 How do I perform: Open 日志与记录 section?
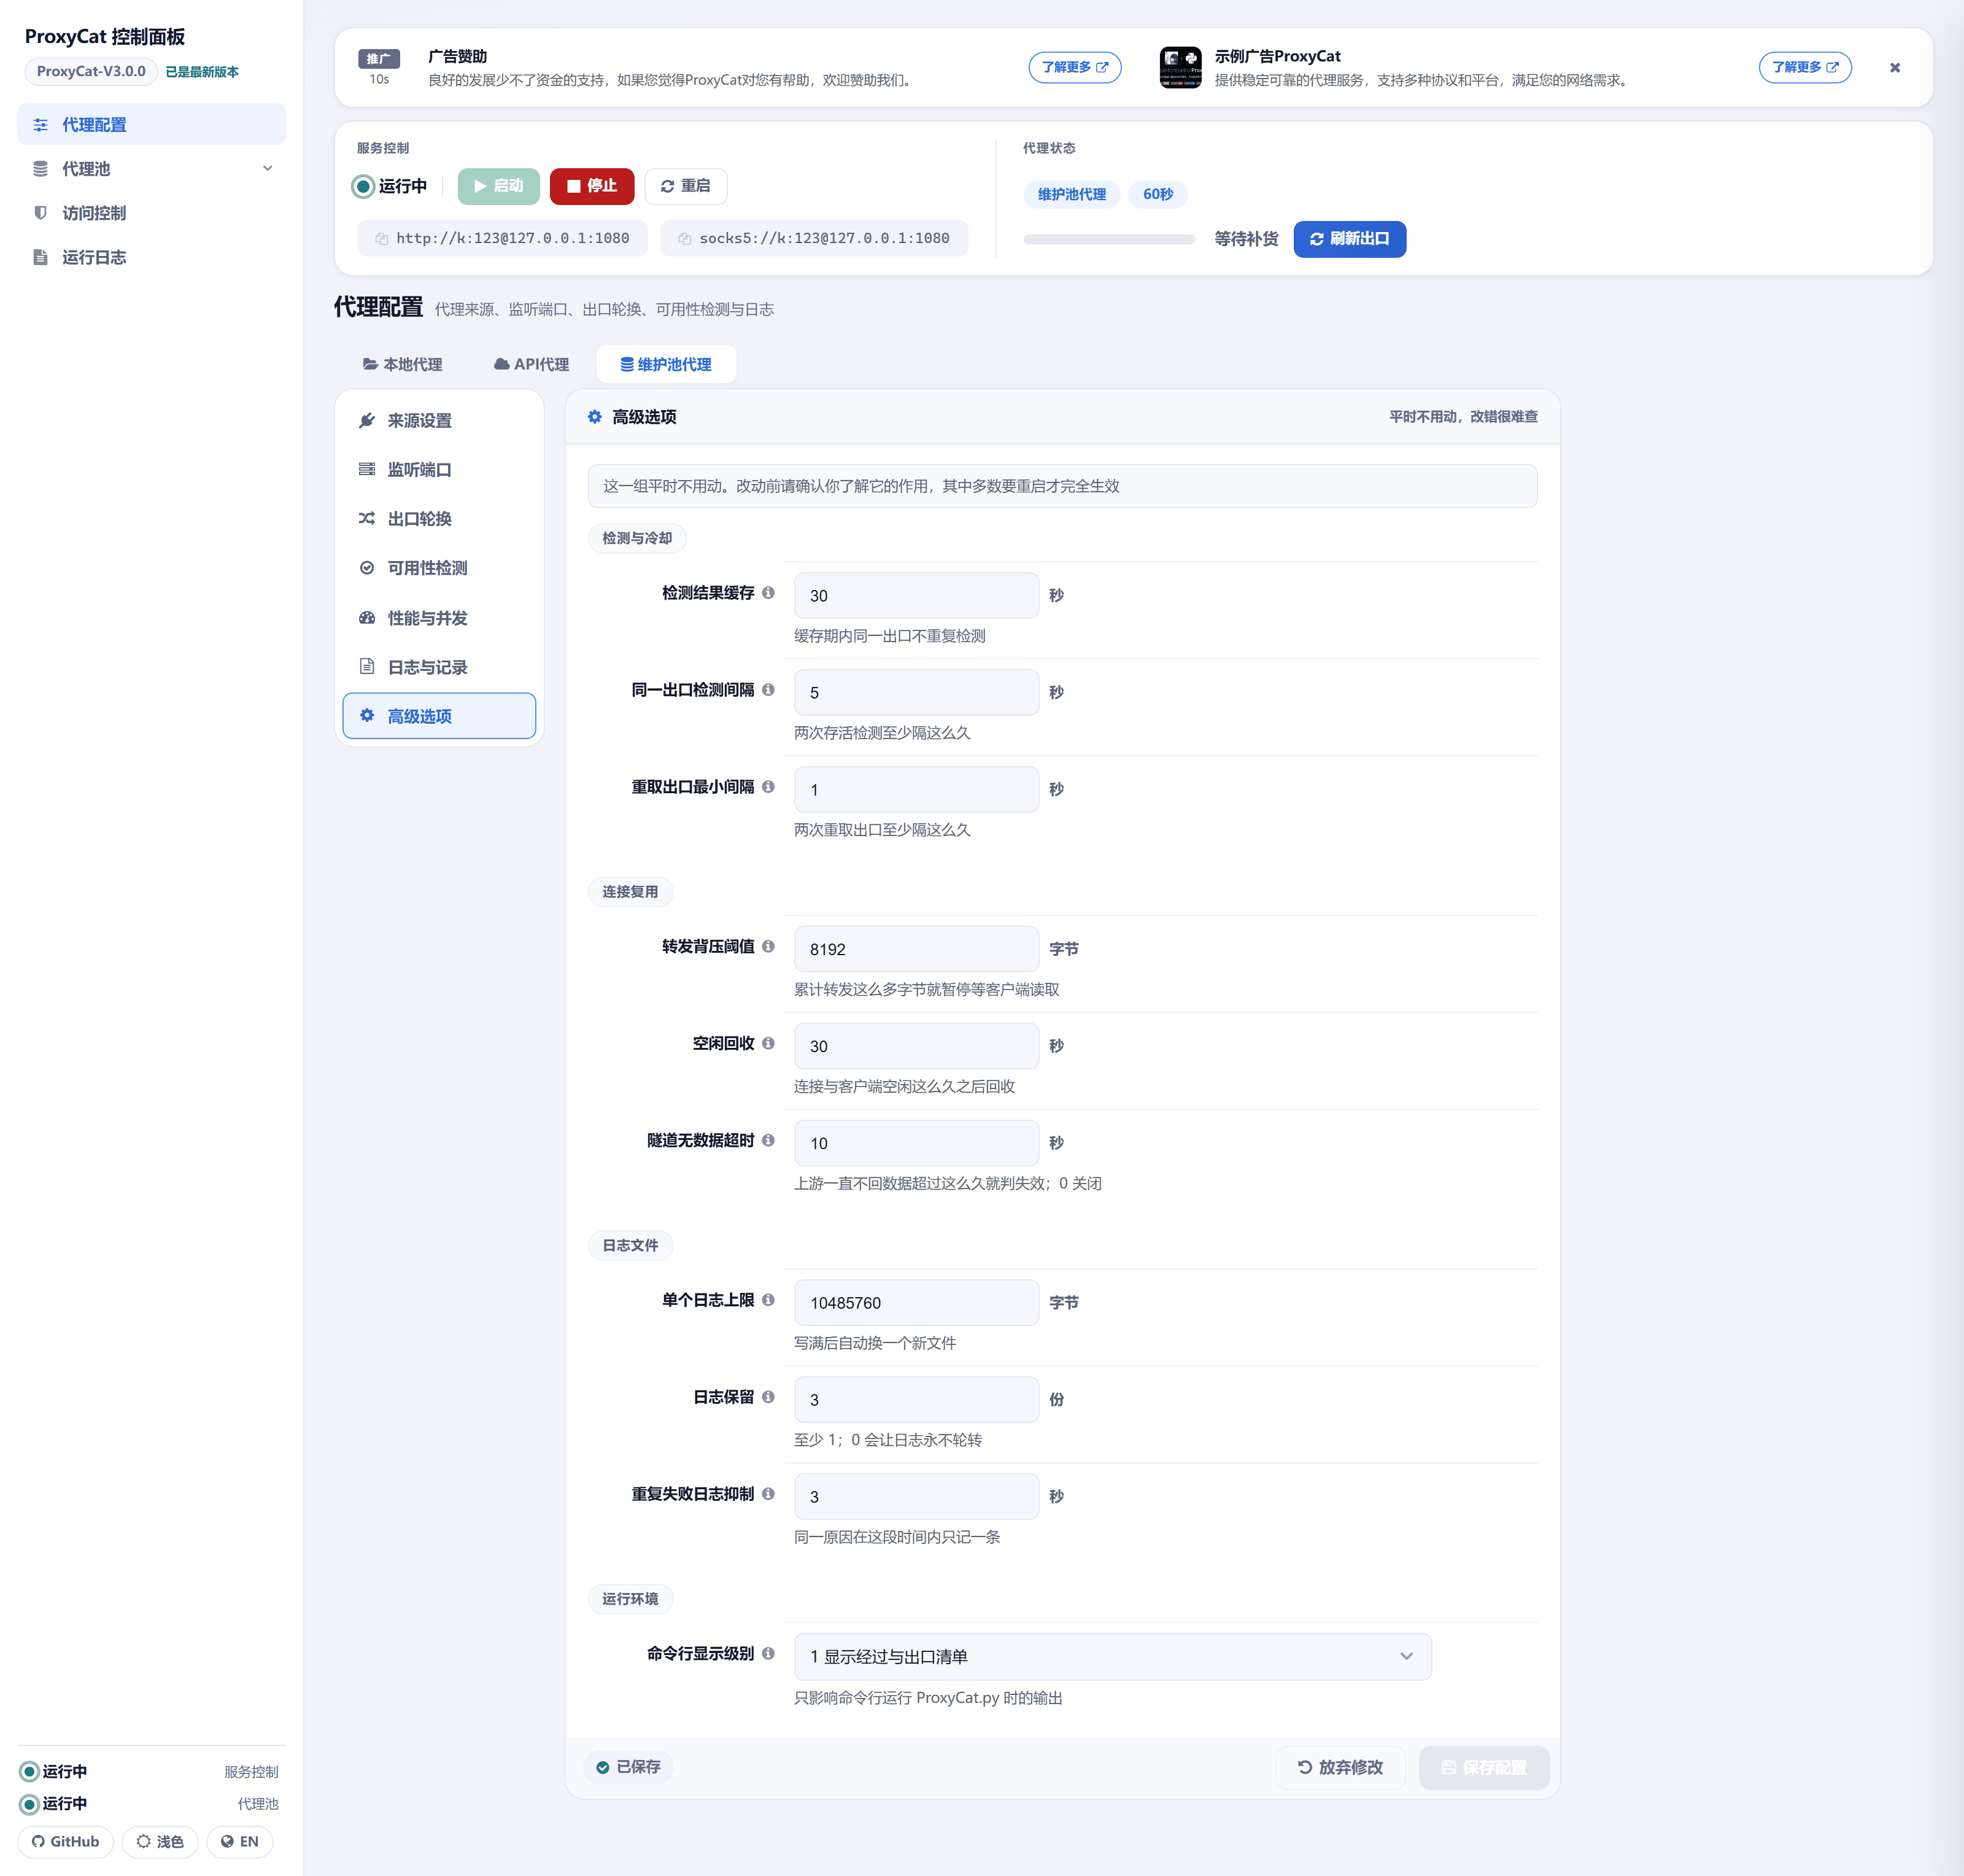tap(439, 667)
